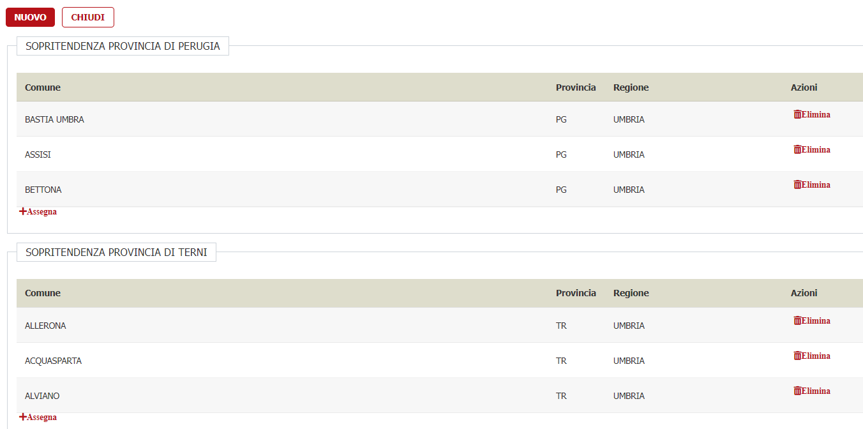Click Soprintendenza Provincia di Perugia heading

pos(123,46)
